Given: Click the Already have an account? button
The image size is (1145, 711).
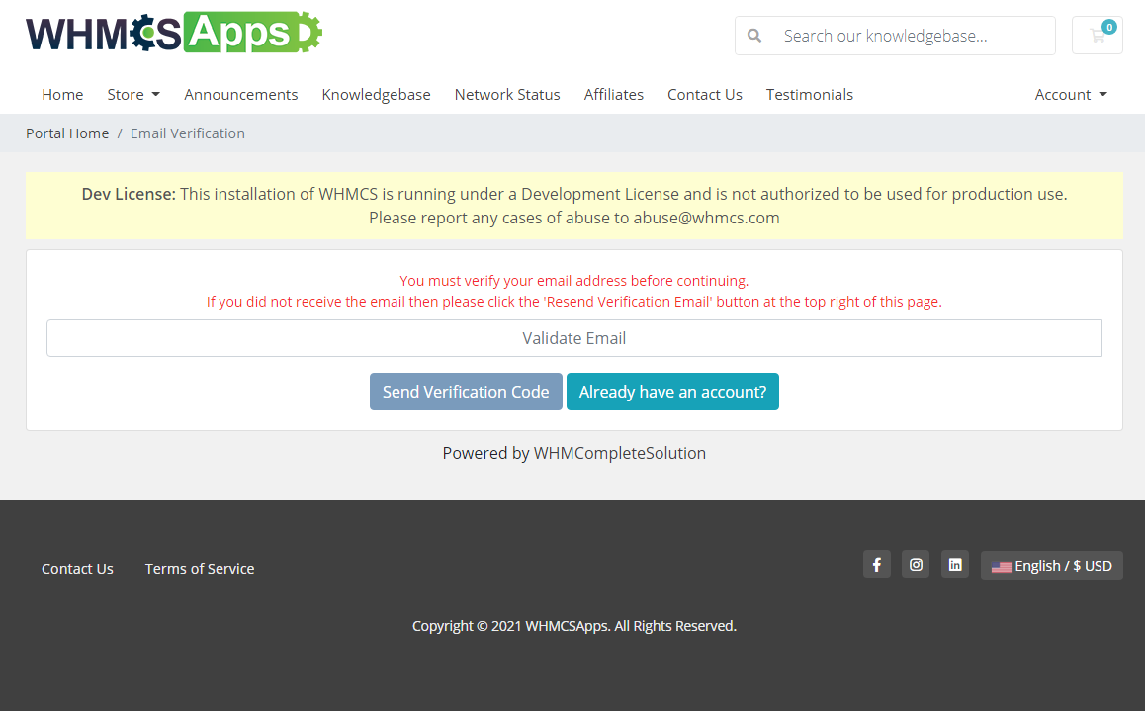Looking at the screenshot, I should click(672, 392).
